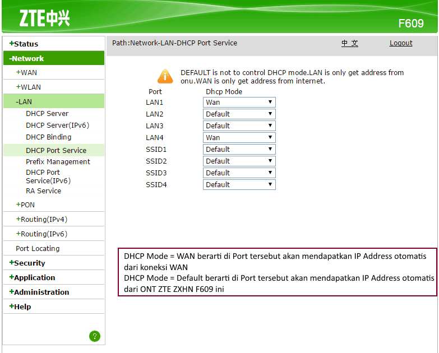The image size is (439, 353).
Task: Open DHCP Server(IPv6) page
Action: (x=57, y=126)
